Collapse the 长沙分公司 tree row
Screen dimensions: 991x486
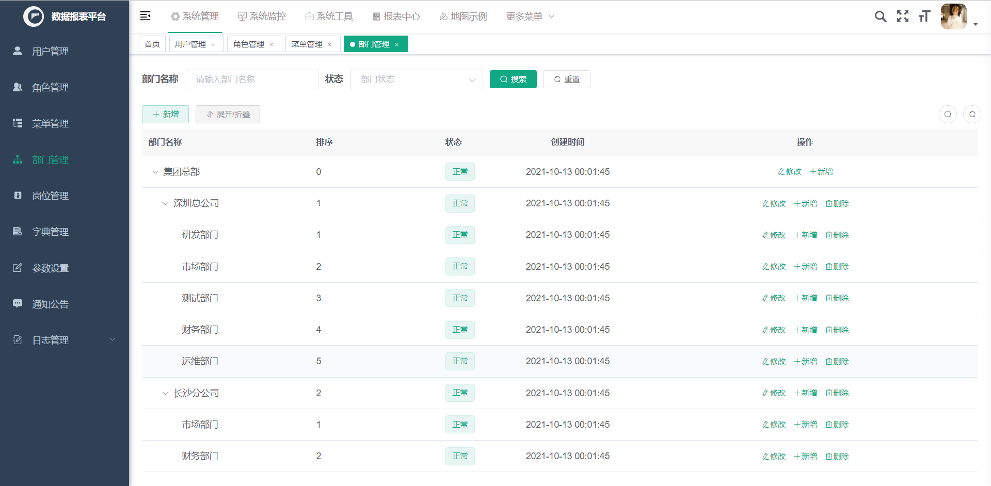click(x=165, y=393)
